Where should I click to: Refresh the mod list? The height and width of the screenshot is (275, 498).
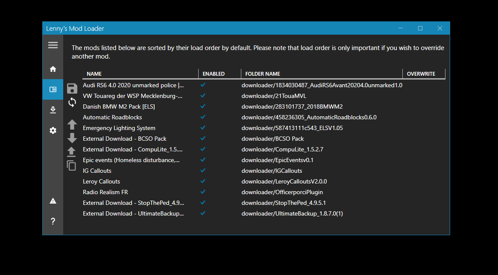72,102
